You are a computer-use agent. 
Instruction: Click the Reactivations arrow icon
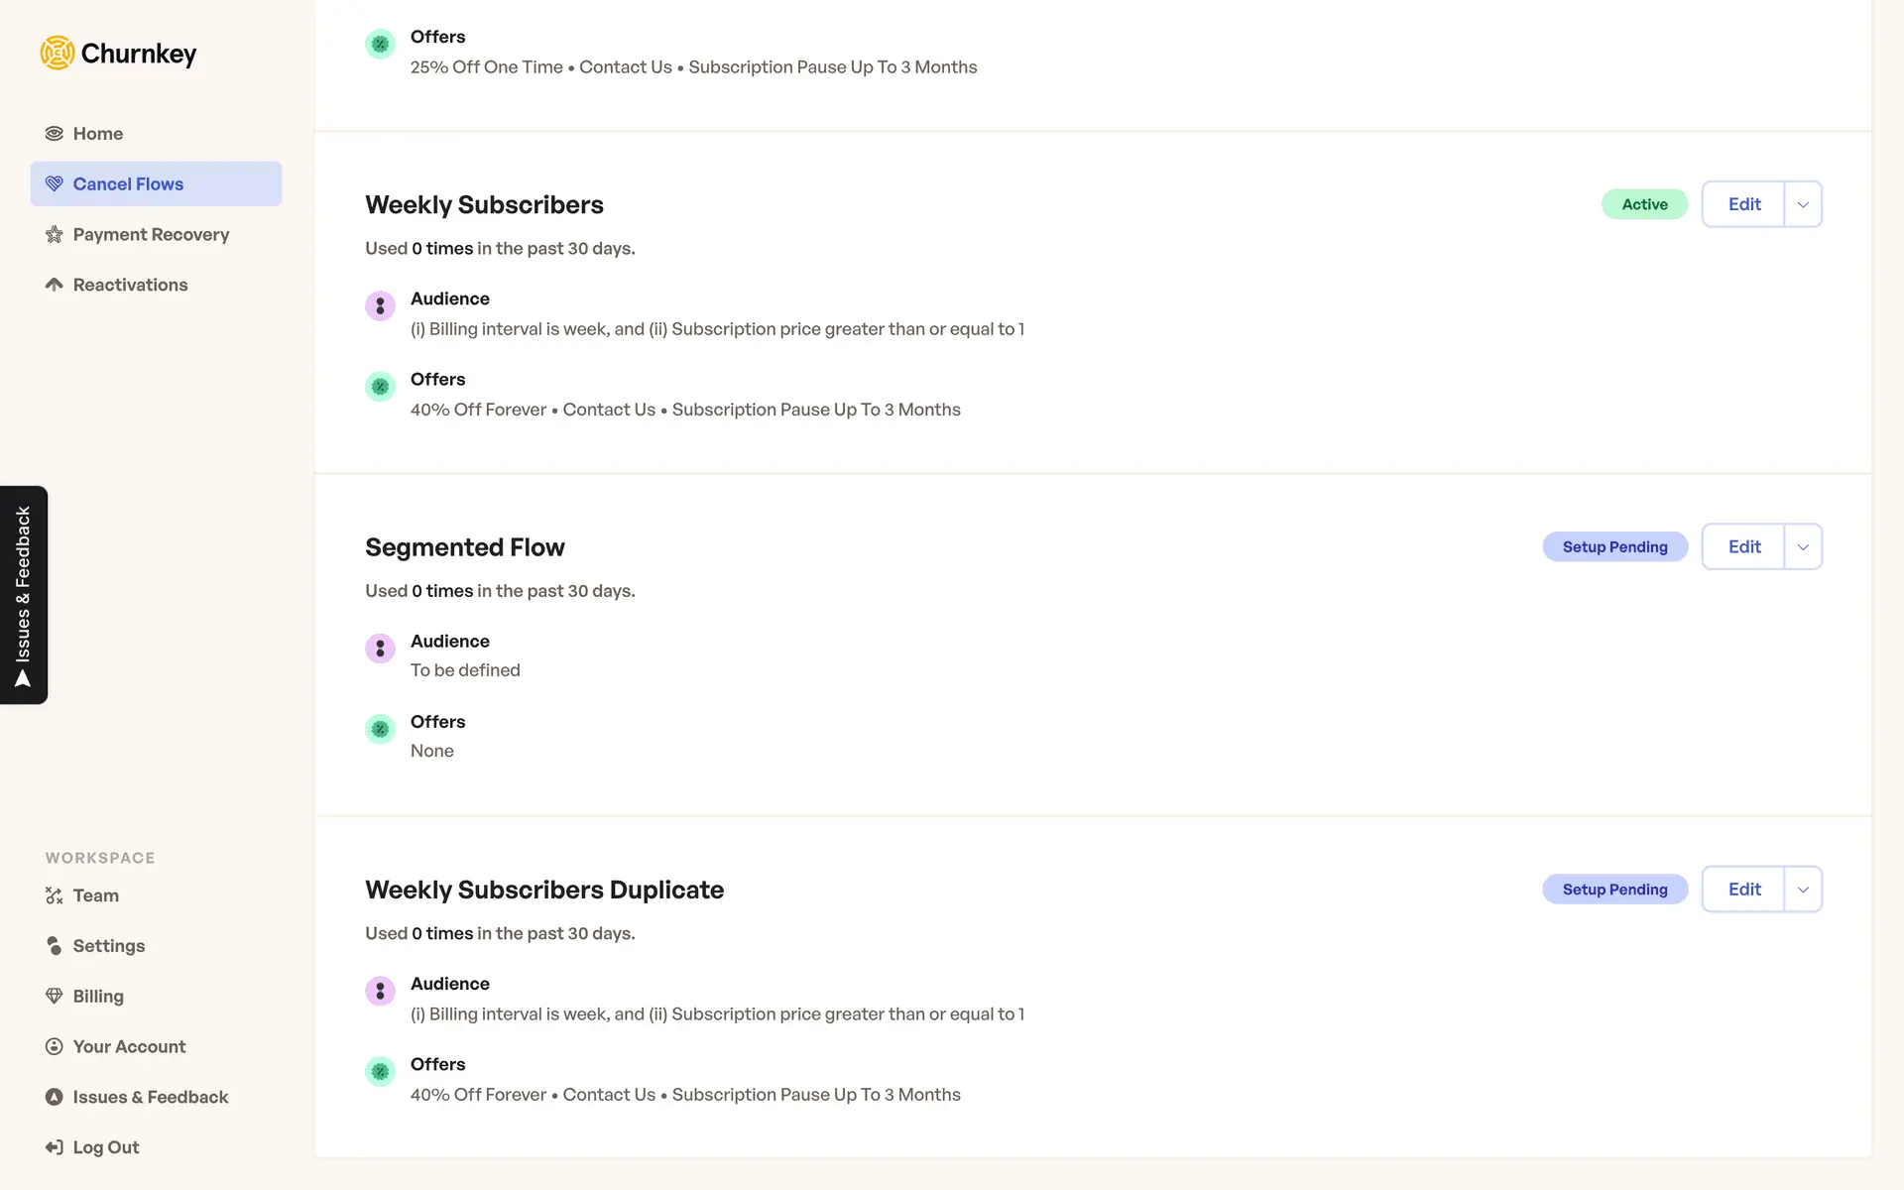pyautogui.click(x=55, y=285)
